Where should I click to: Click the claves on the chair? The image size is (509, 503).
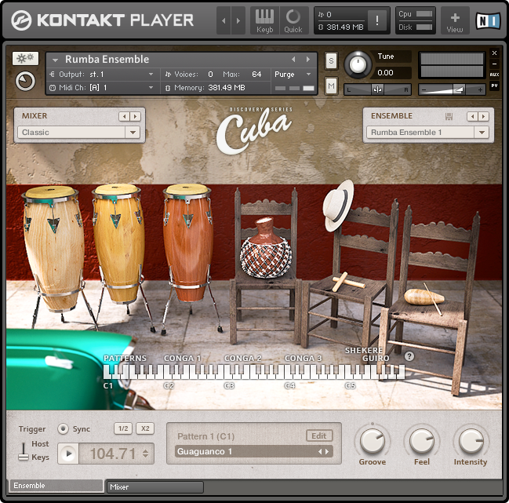point(348,282)
